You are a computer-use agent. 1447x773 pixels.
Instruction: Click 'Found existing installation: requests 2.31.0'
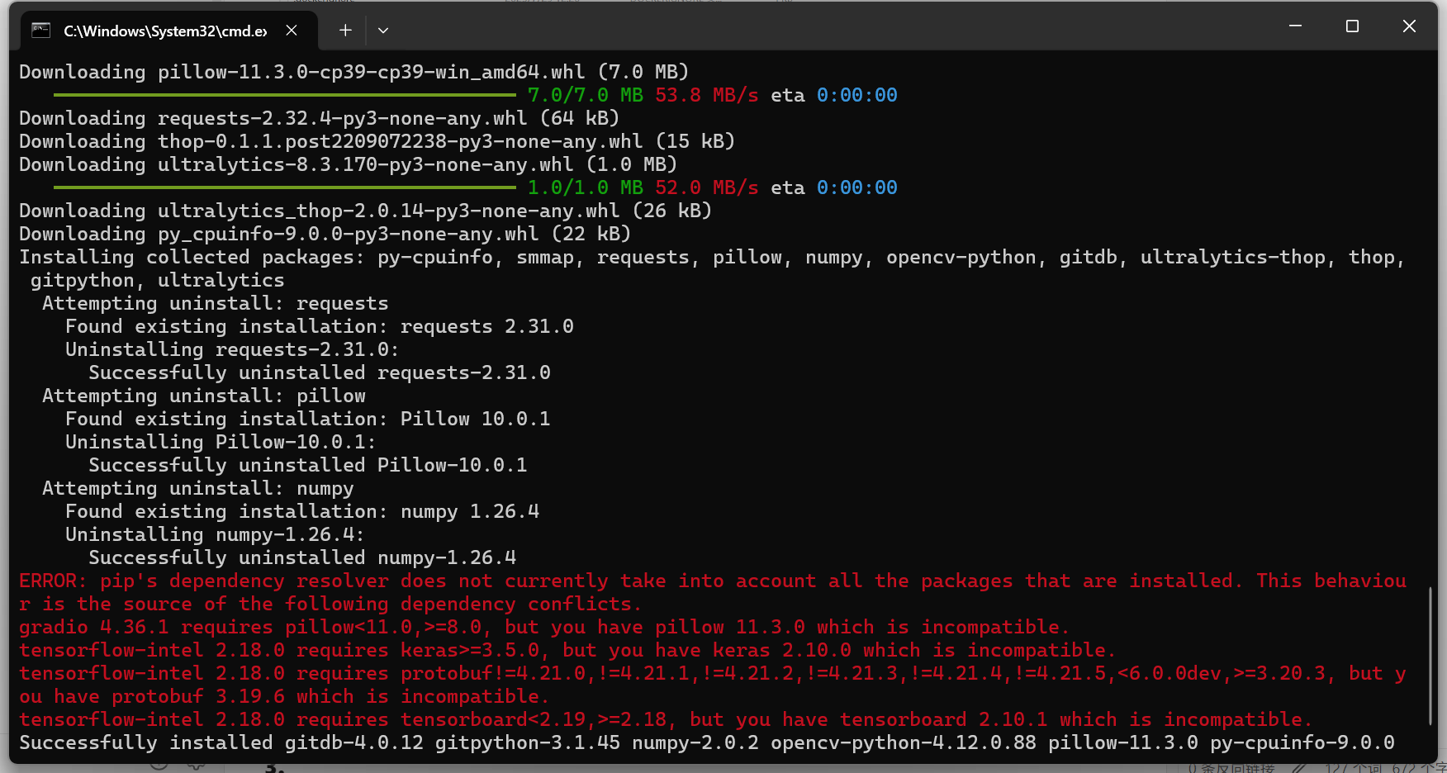pos(320,326)
